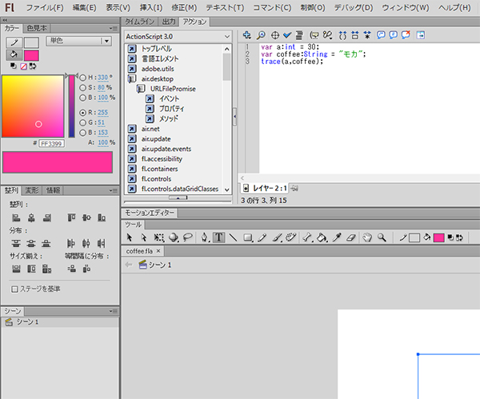Select the H hue radio button
This screenshot has width=480, height=399.
click(x=82, y=78)
